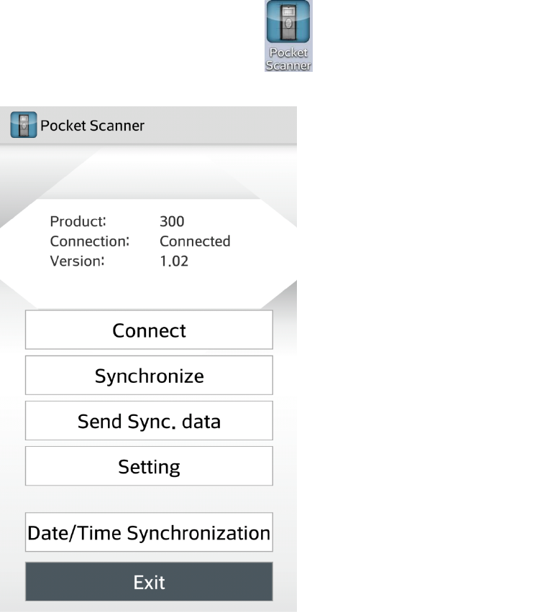This screenshot has width=550, height=612.
Task: Click the small Pocket Scanner icon in title bar
Action: pos(24,125)
